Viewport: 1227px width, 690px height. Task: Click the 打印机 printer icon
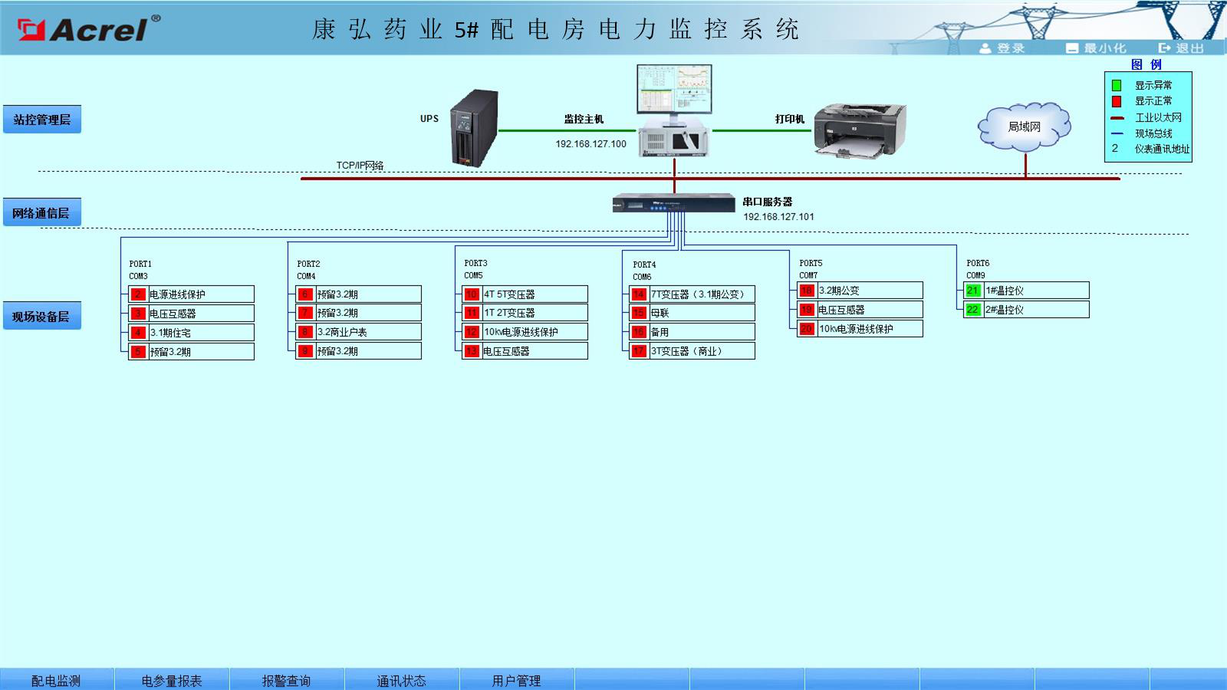(860, 132)
